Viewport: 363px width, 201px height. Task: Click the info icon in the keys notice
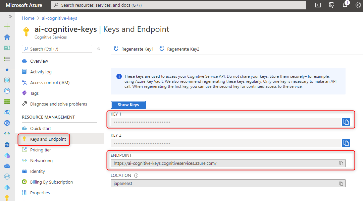click(x=119, y=76)
